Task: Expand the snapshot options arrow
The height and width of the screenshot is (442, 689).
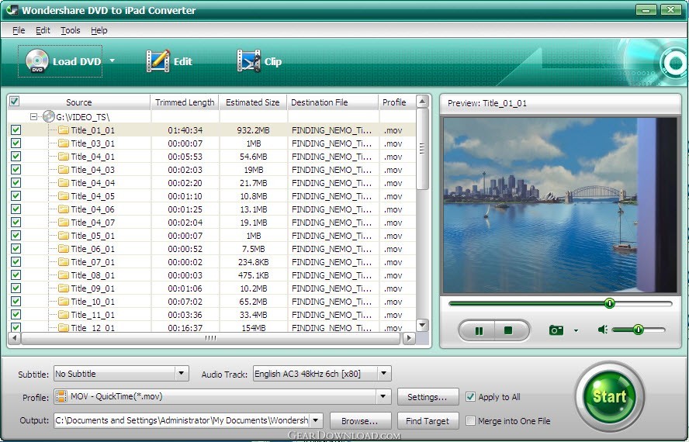Action: 576,331
